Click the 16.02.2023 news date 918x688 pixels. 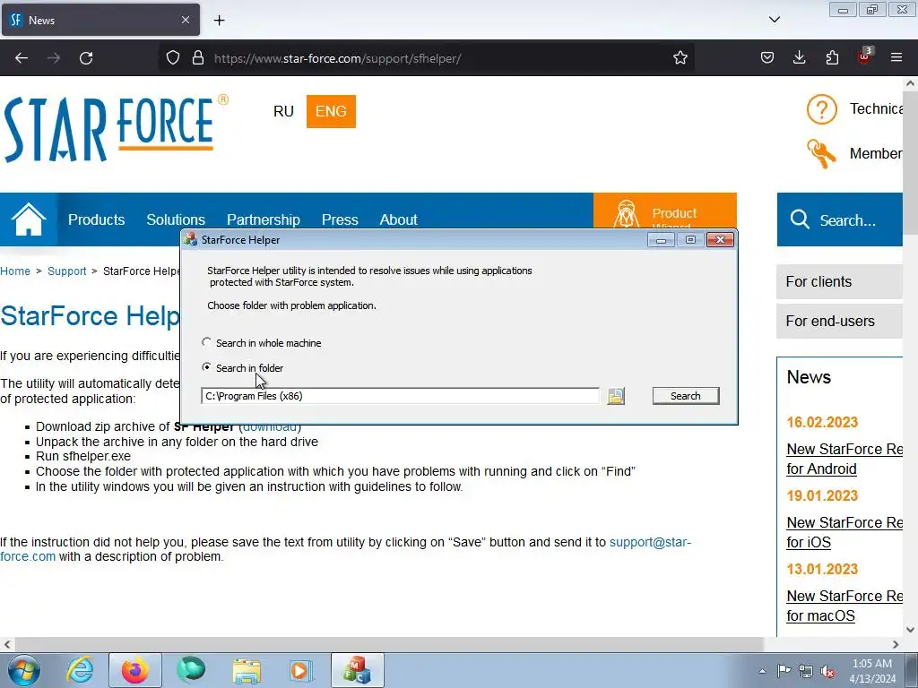point(822,423)
